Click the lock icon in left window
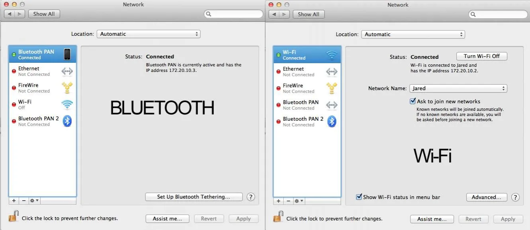Viewport: 530px width, 230px height. point(14,217)
